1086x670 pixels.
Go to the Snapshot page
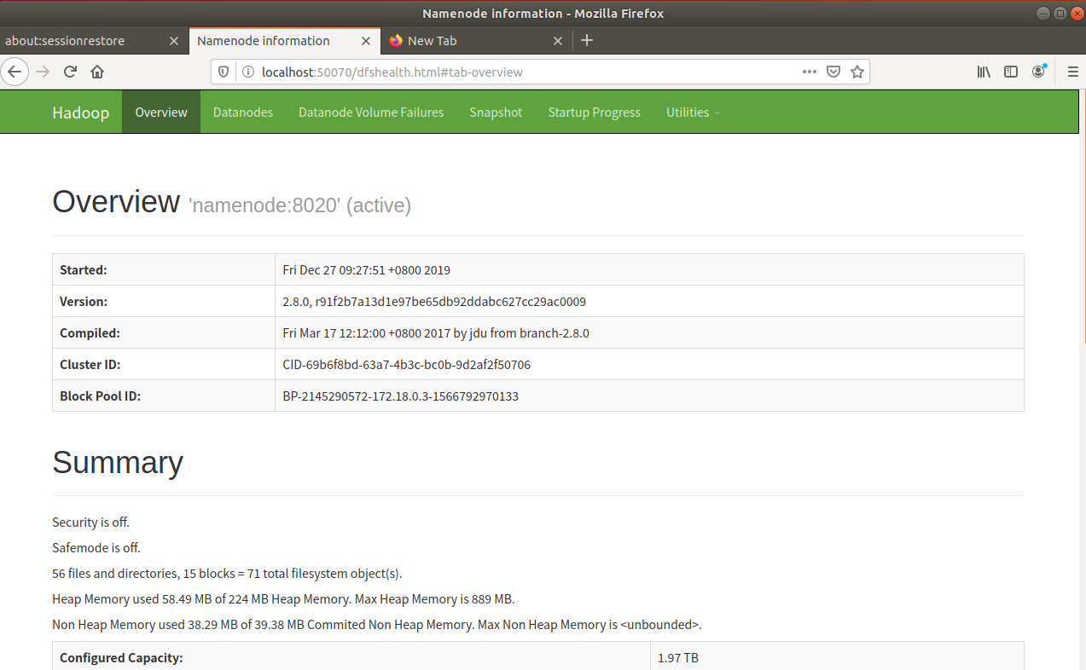pyautogui.click(x=496, y=113)
